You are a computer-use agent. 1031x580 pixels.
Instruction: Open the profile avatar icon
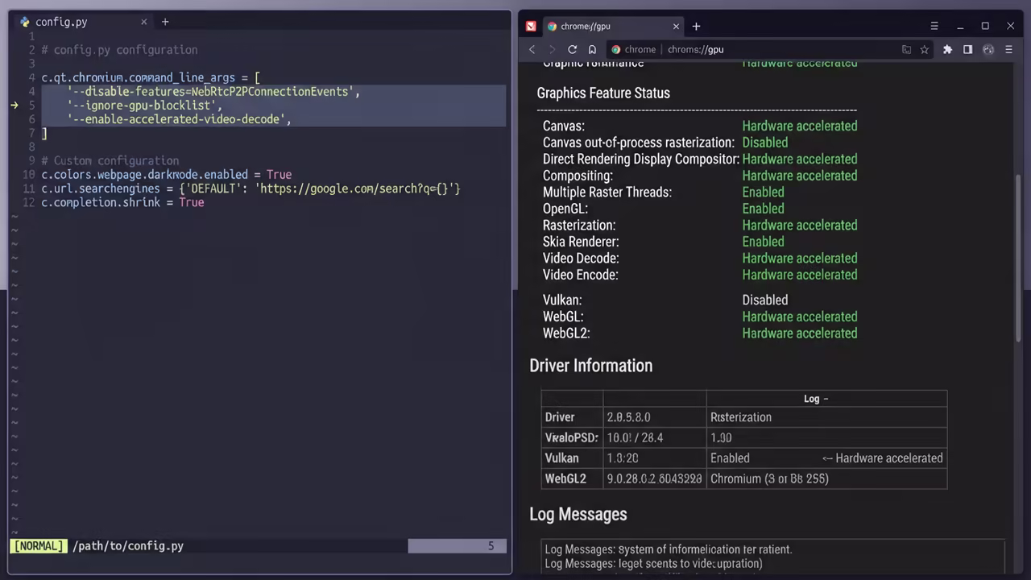pyautogui.click(x=988, y=49)
